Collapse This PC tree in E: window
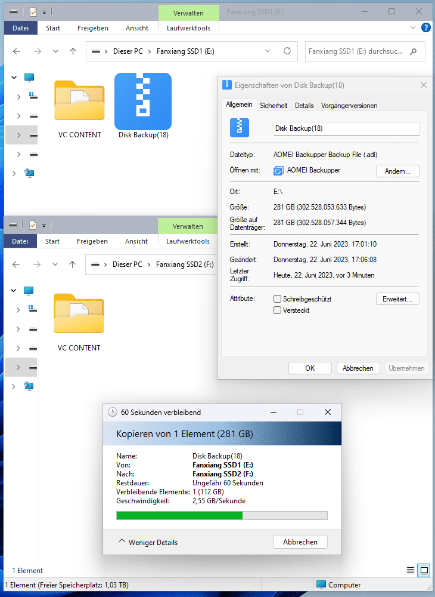435x597 pixels. [14, 77]
